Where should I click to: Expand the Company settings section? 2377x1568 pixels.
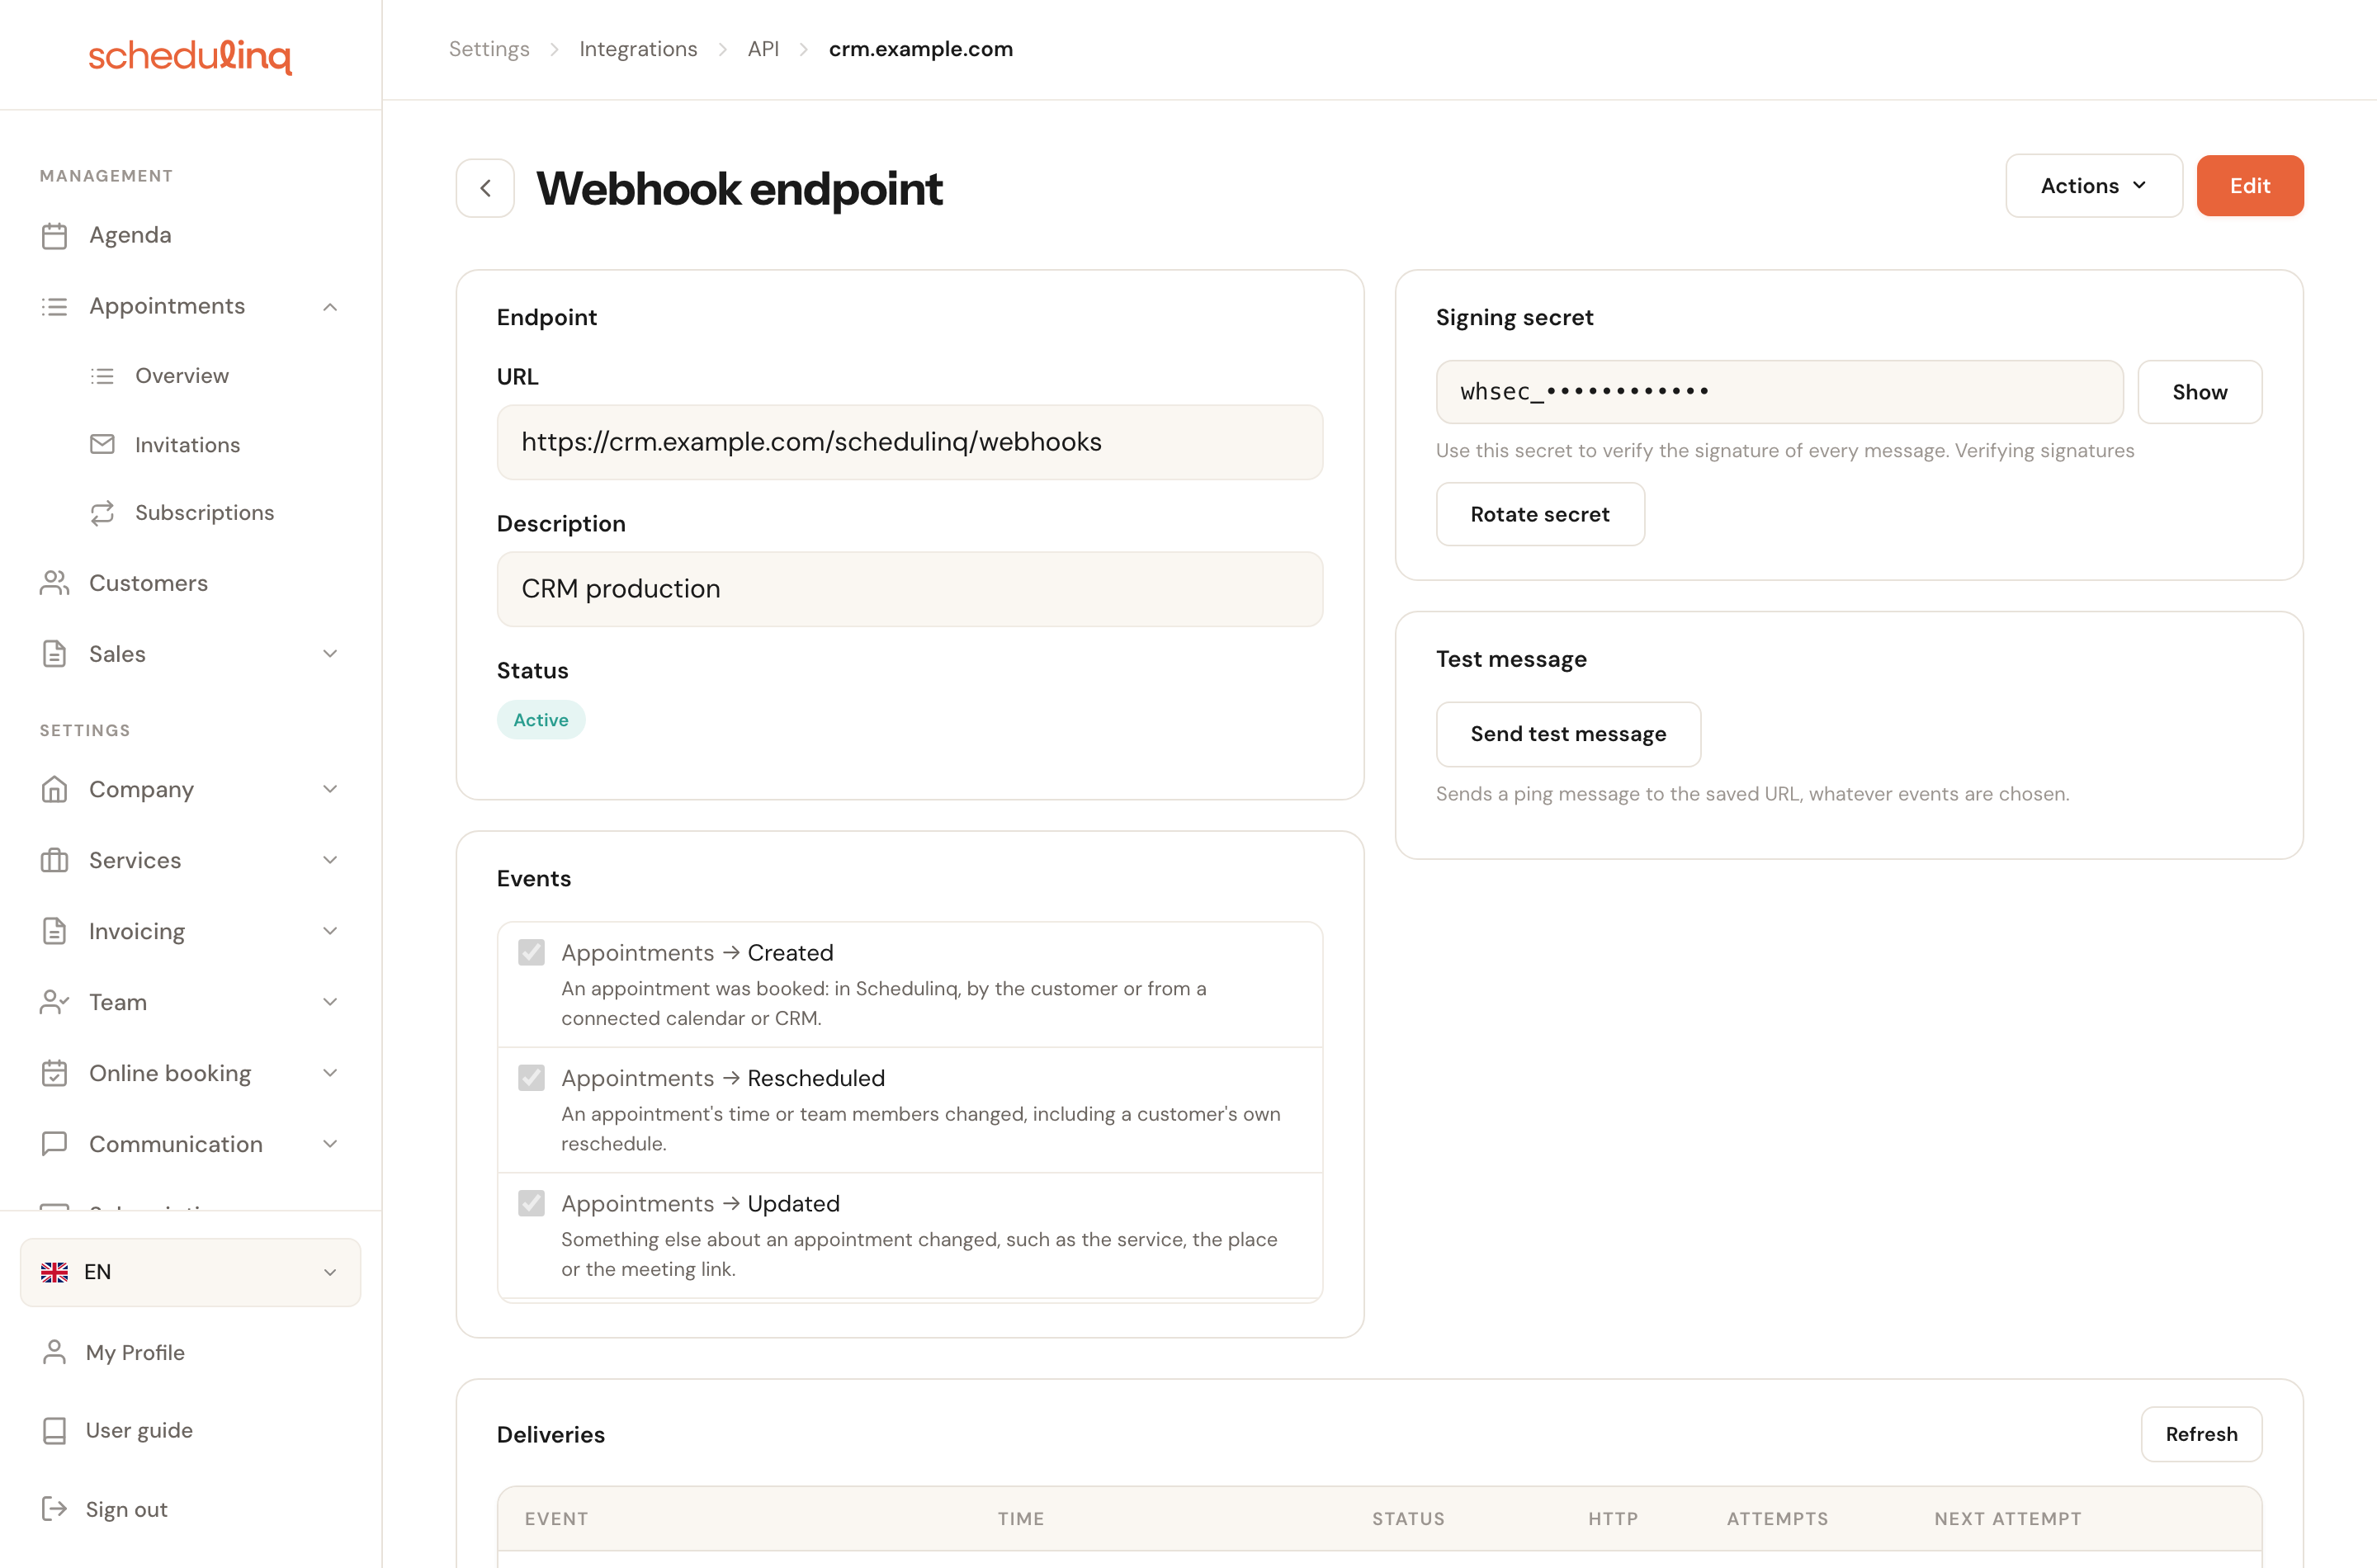[330, 789]
